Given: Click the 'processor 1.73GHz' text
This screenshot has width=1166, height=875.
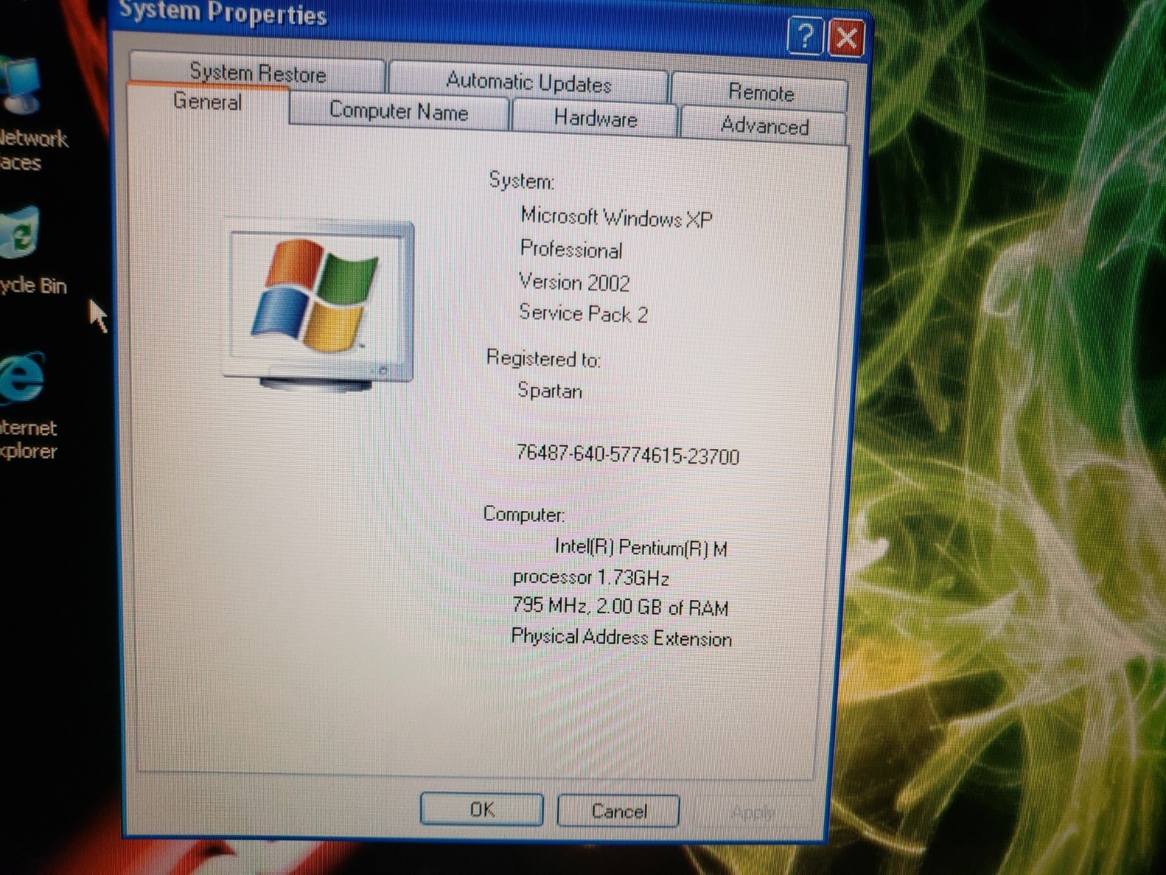Looking at the screenshot, I should point(590,577).
